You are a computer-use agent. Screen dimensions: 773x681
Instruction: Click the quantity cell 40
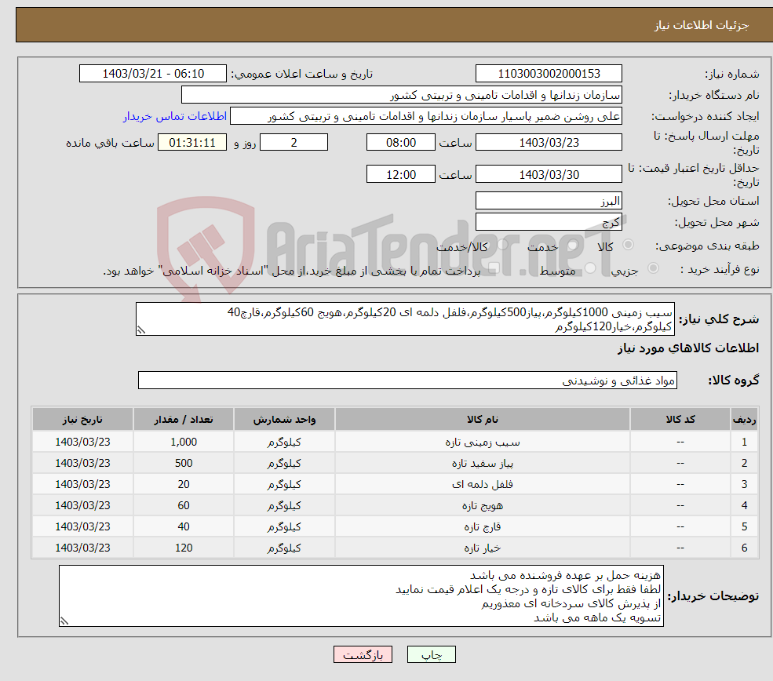[184, 526]
